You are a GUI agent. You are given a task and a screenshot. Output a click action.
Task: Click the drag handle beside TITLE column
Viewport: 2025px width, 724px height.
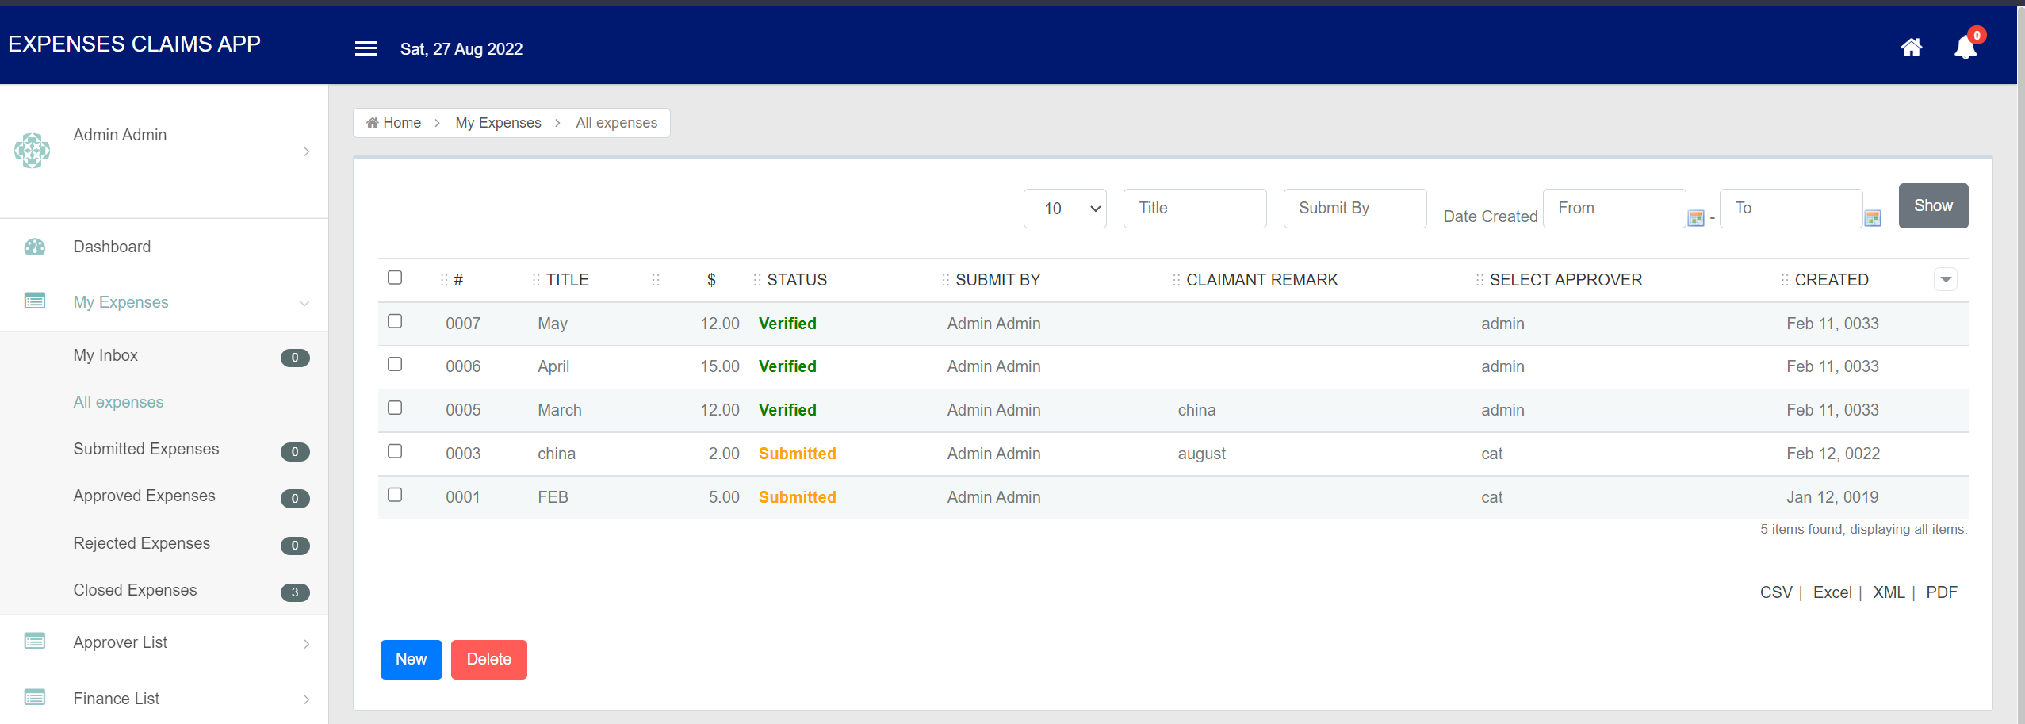pos(536,280)
